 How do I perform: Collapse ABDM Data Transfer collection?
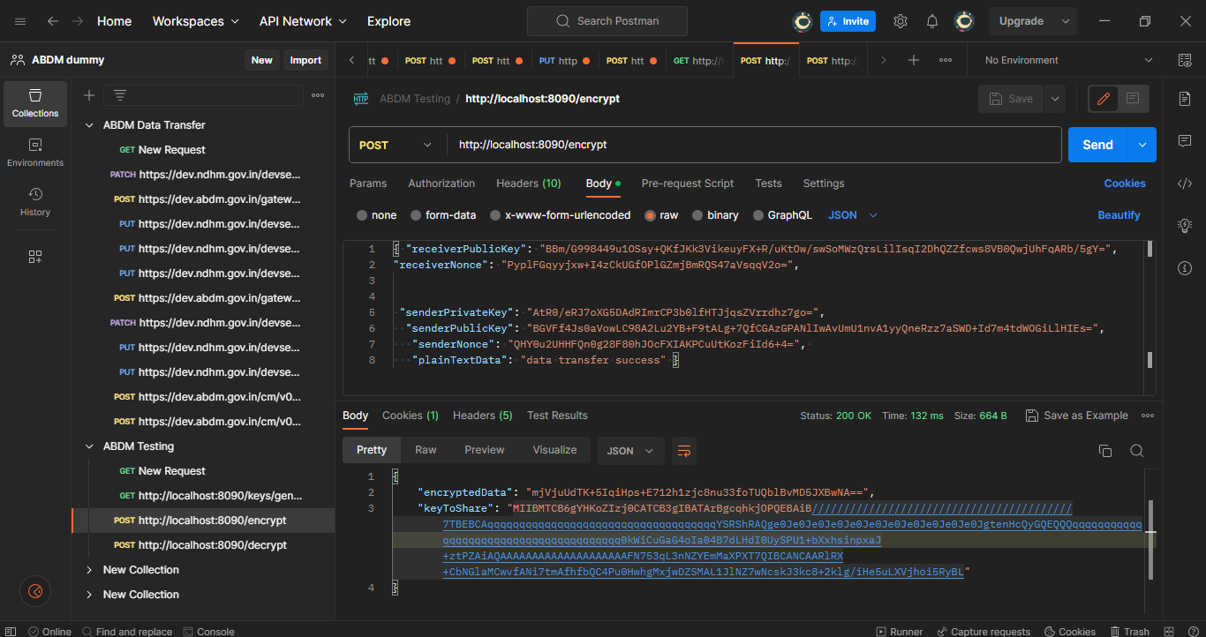pos(88,125)
